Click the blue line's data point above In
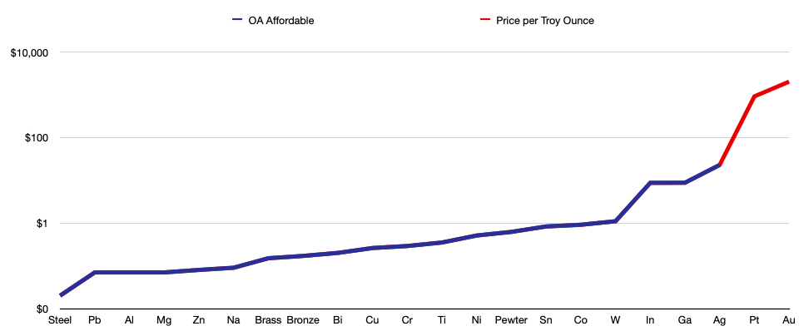Viewport: 809px width, 336px height. [x=650, y=183]
